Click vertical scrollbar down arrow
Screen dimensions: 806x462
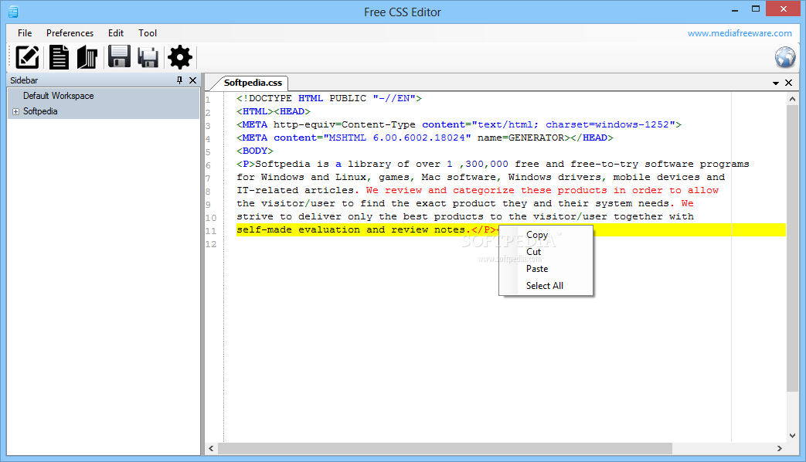(792, 435)
